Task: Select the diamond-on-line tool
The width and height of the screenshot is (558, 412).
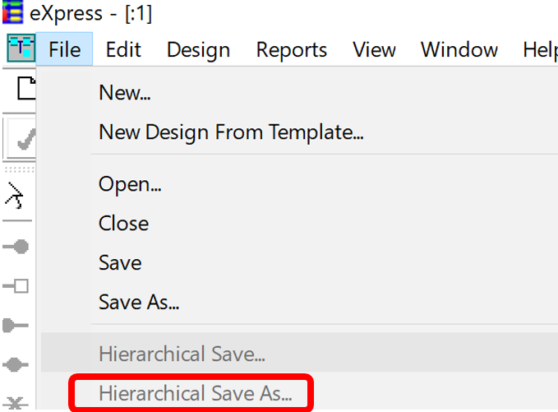Action: pyautogui.click(x=16, y=364)
